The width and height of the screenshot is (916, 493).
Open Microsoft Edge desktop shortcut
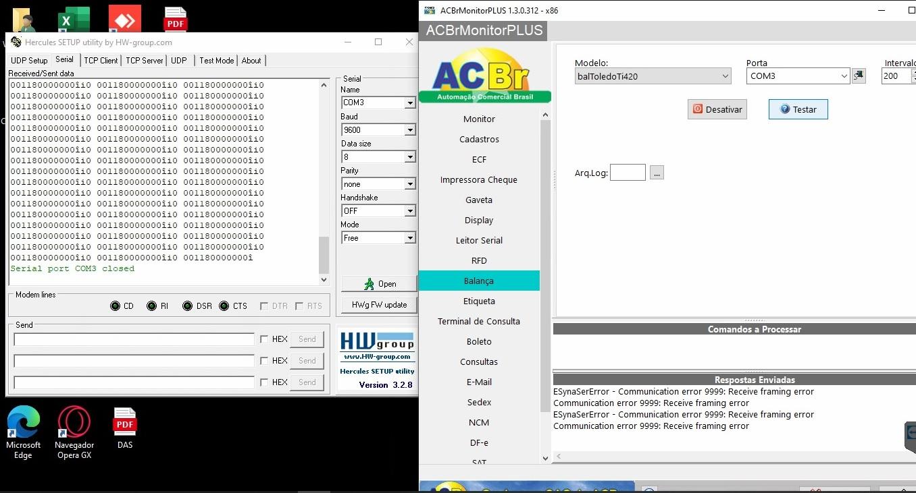click(24, 433)
